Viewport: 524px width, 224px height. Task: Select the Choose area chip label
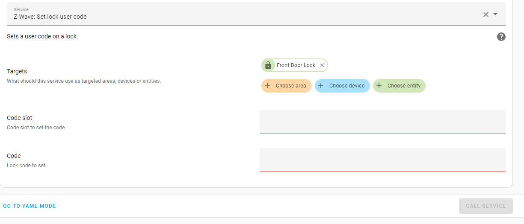[x=291, y=86]
